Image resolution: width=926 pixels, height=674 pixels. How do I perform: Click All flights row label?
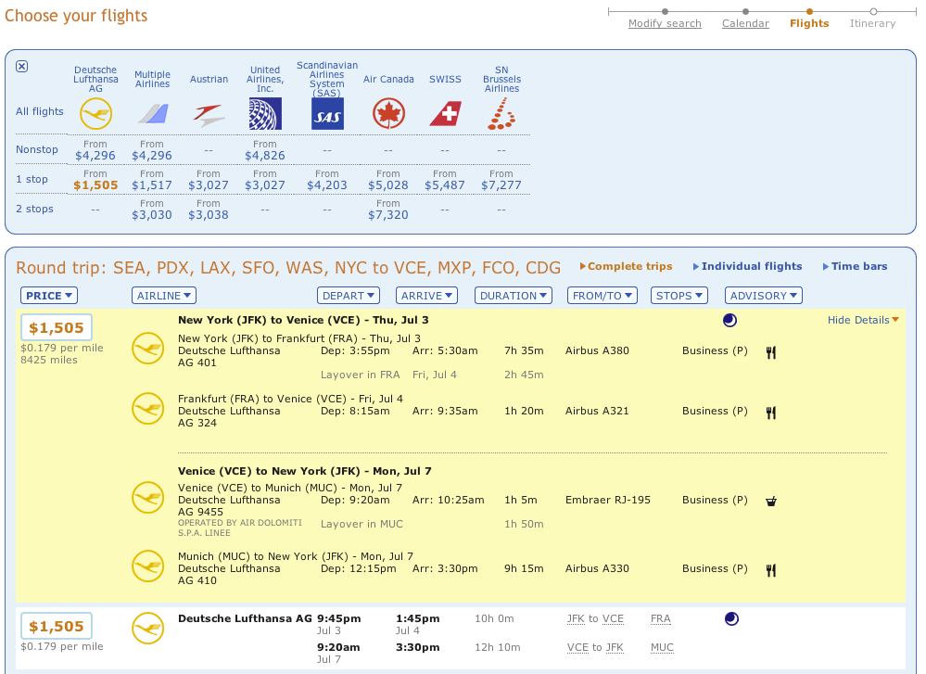pos(40,111)
